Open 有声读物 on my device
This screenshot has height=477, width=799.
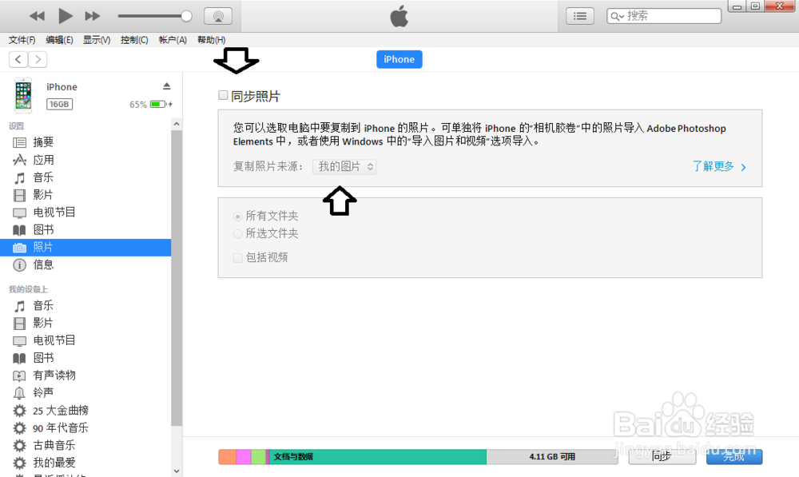pos(85,375)
